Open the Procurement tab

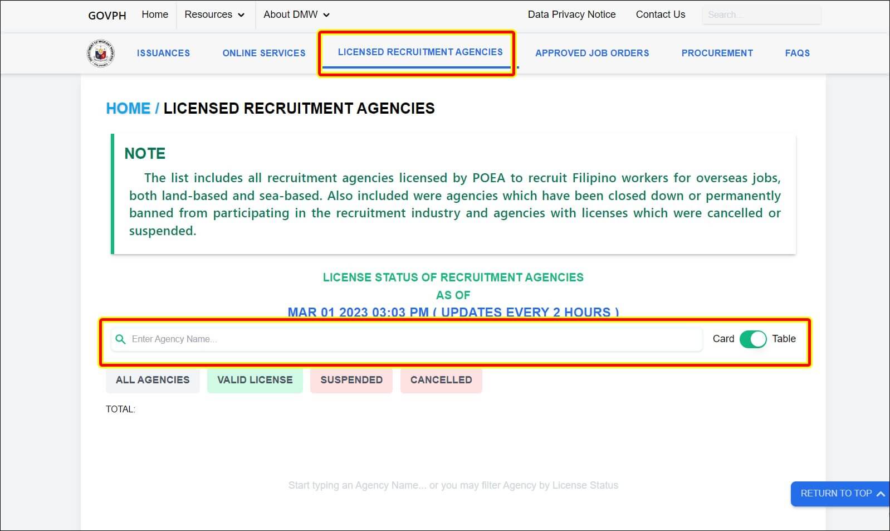point(717,53)
